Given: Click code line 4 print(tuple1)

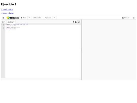Looking at the screenshot, I should (11, 29).
